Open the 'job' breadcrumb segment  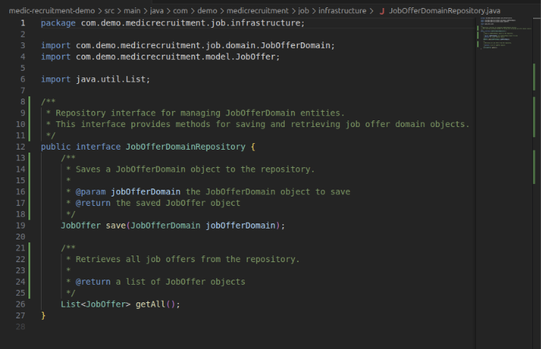tap(304, 11)
